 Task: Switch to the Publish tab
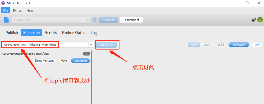tap(12, 32)
